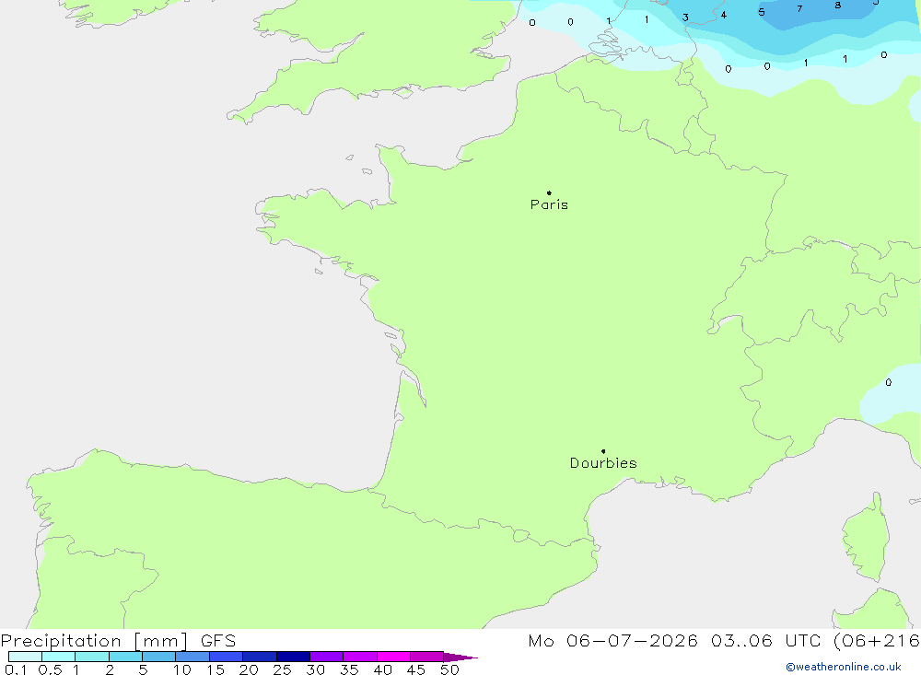Screen dimensions: 921x675
Task: Click the Dourbies city label
Action: 603,463
